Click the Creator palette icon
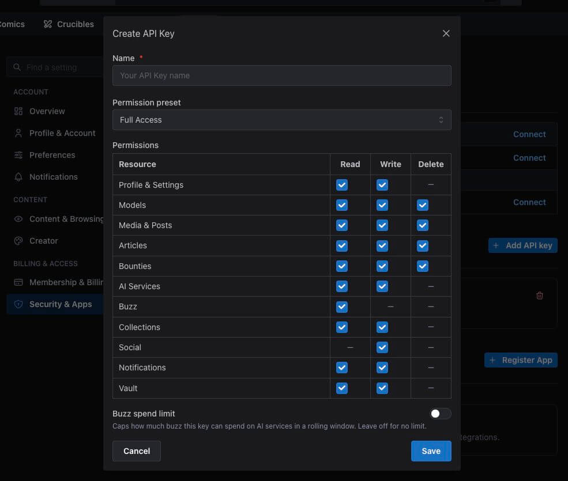Screen dimensions: 568x481 (x=18, y=241)
